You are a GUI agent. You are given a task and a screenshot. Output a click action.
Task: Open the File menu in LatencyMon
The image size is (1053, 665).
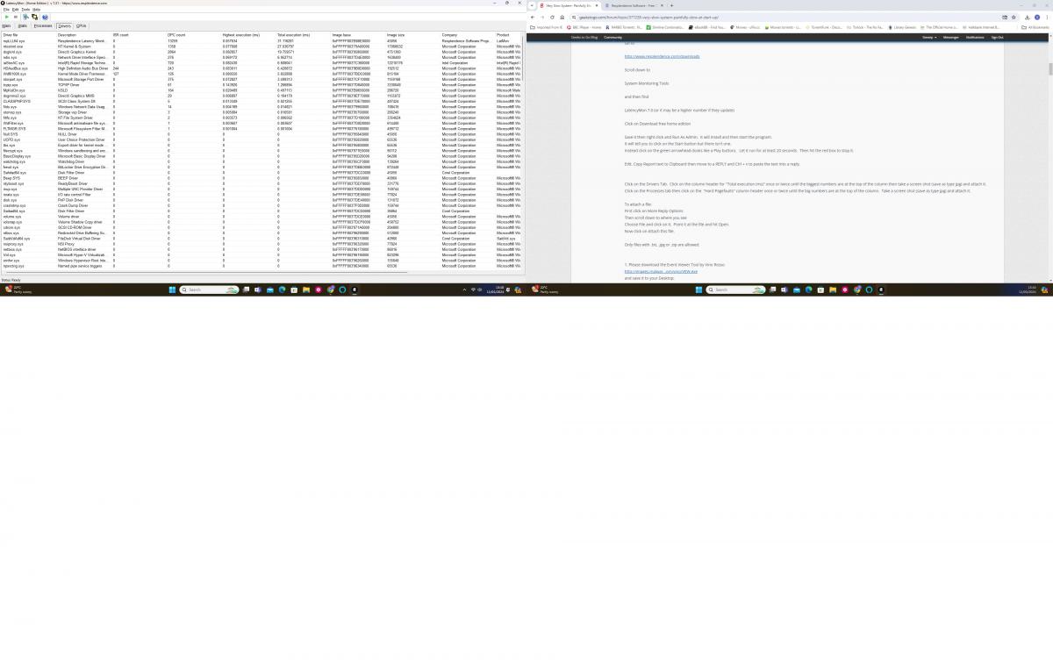point(6,10)
